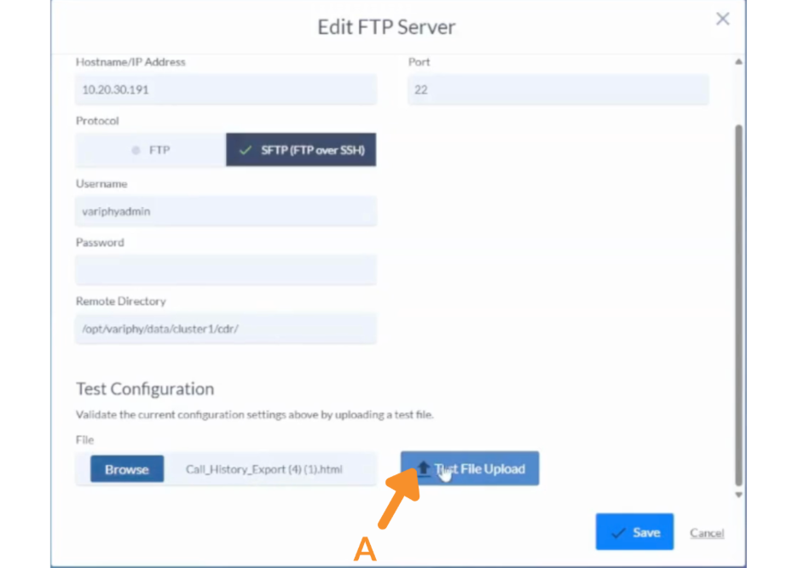This screenshot has width=798, height=568.
Task: Save the FTP server settings
Action: coord(634,532)
